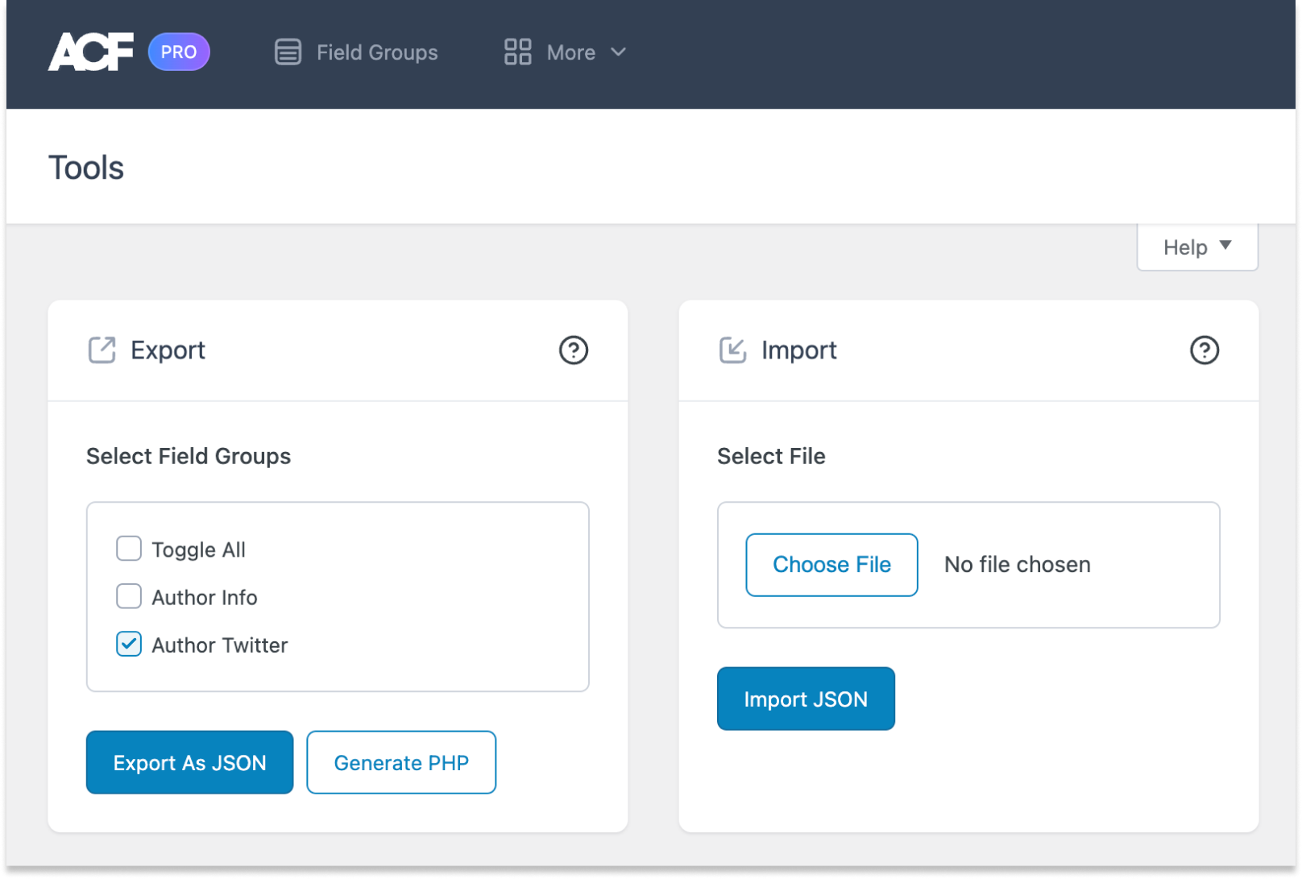The image size is (1302, 879).
Task: Click Generate PHP
Action: 401,762
